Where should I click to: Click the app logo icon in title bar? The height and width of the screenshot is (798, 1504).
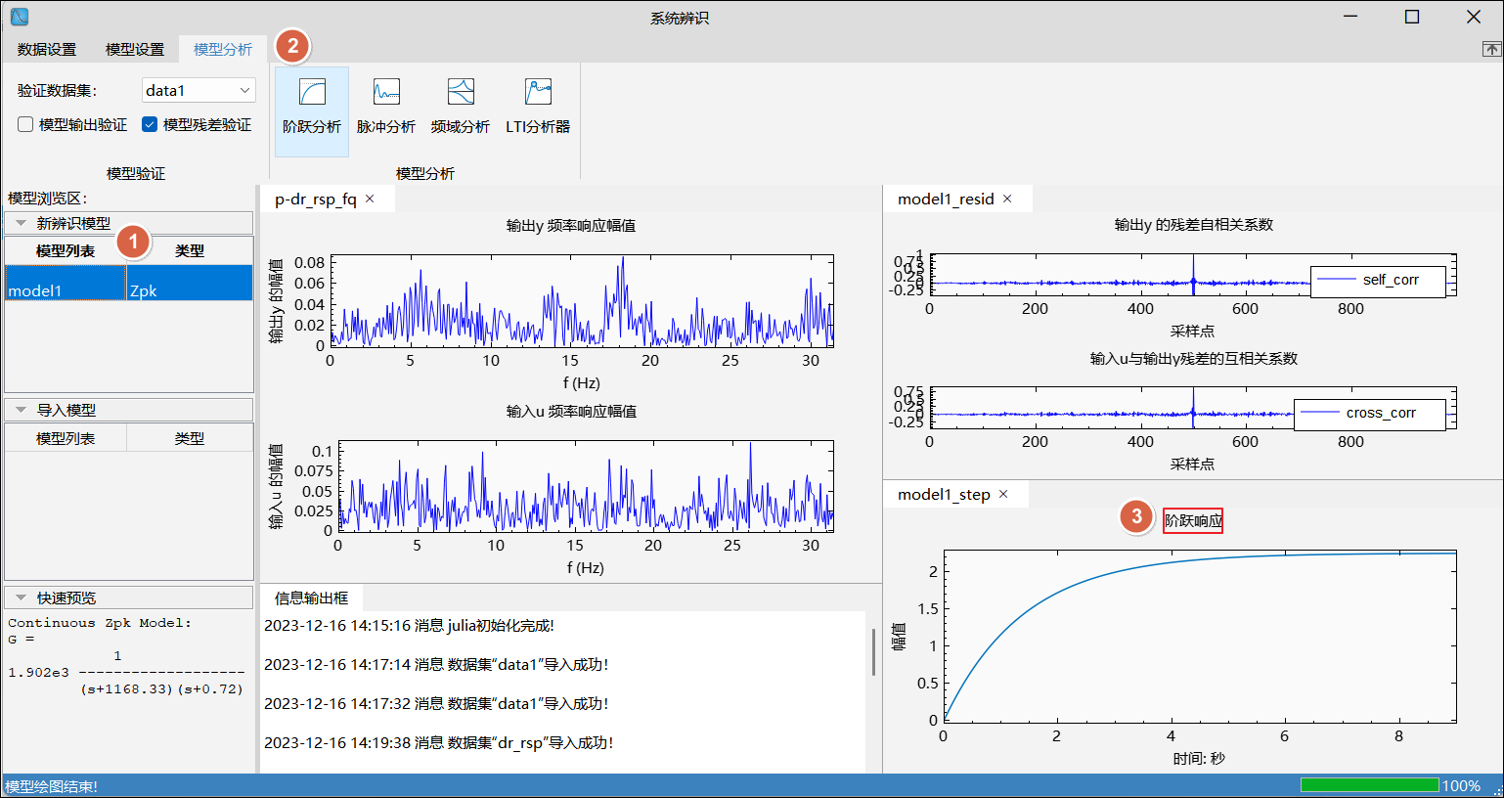click(19, 17)
